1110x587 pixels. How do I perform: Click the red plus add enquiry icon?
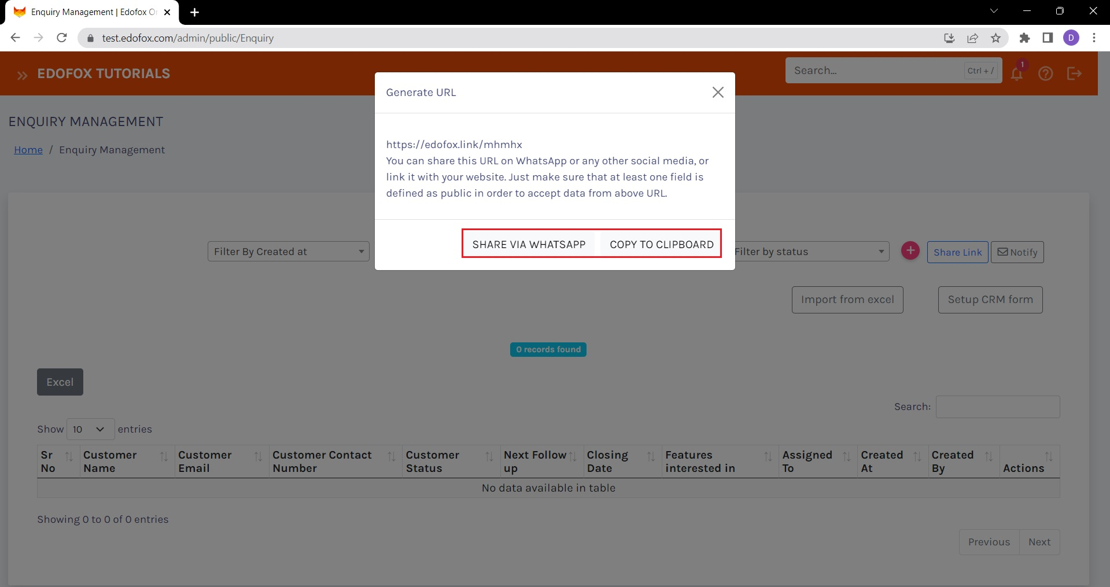click(910, 251)
